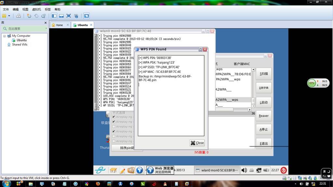Click the send Ctrl+Alt+Del toolbar icon
Image resolution: width=333 pixels, height=187 pixels.
point(19,16)
